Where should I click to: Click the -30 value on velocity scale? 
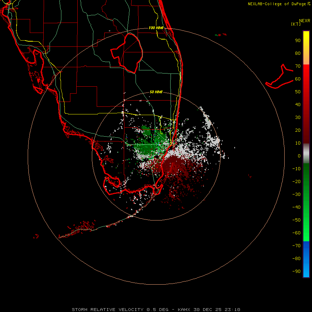point(296,194)
